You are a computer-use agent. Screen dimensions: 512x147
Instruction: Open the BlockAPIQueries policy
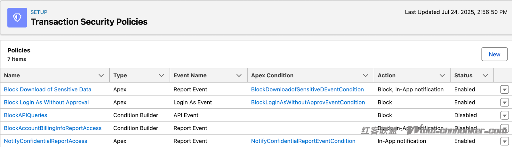(x=26, y=115)
